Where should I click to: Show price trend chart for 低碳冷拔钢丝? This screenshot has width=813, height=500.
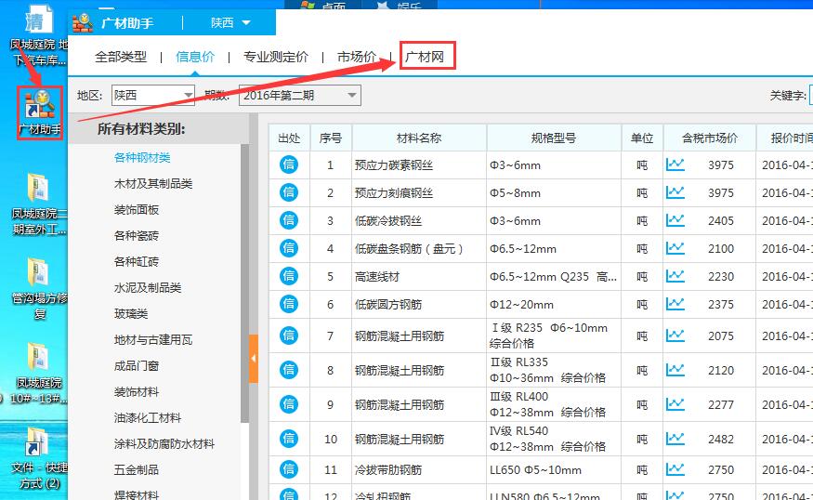[x=675, y=220]
